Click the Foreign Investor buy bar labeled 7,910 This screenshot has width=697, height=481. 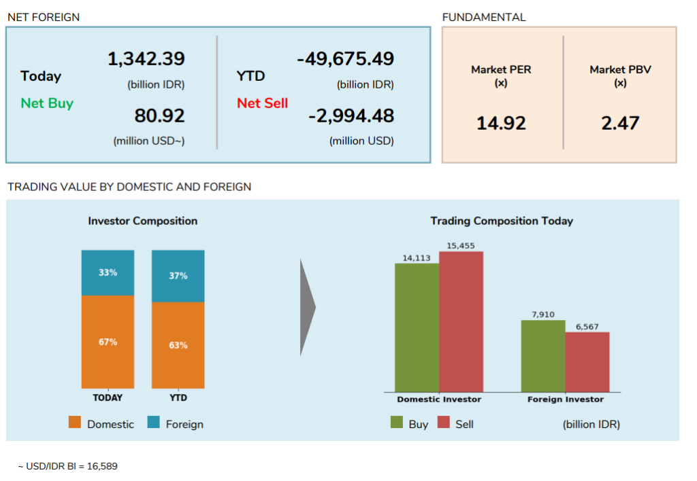pos(543,356)
